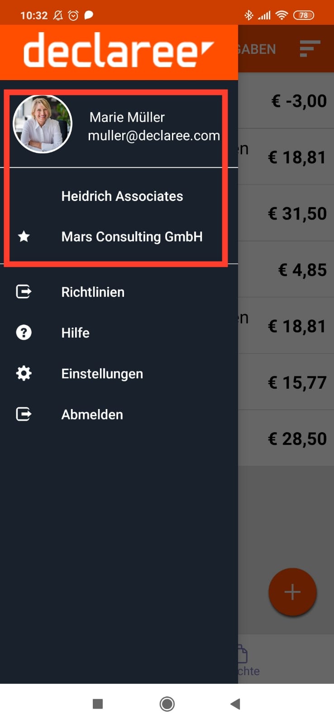Open the sort filter icon top right

(x=310, y=48)
